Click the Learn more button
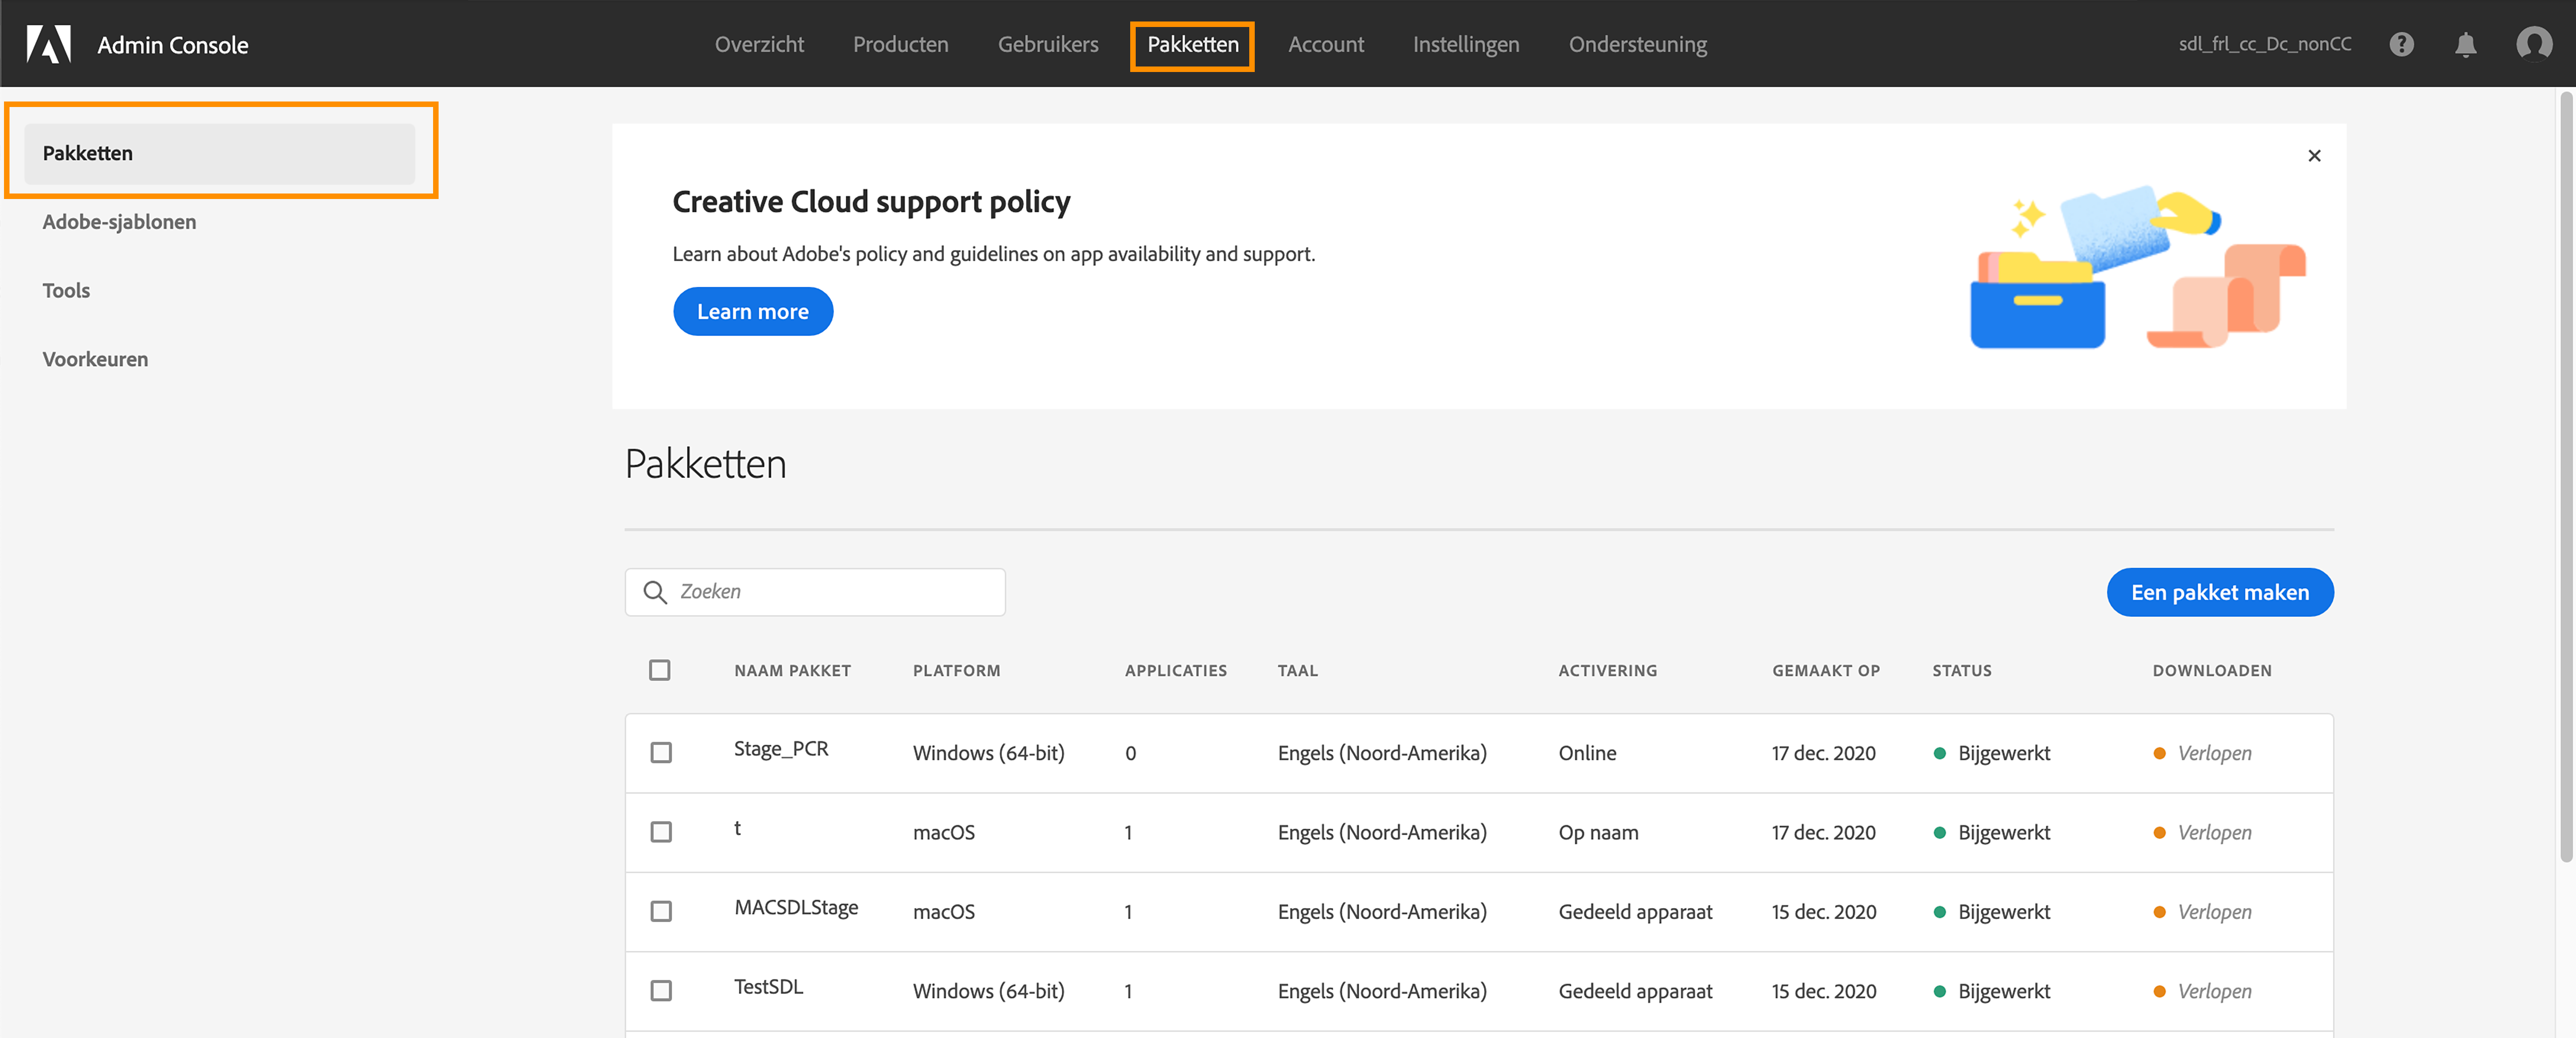The image size is (2576, 1038). pyautogui.click(x=752, y=312)
